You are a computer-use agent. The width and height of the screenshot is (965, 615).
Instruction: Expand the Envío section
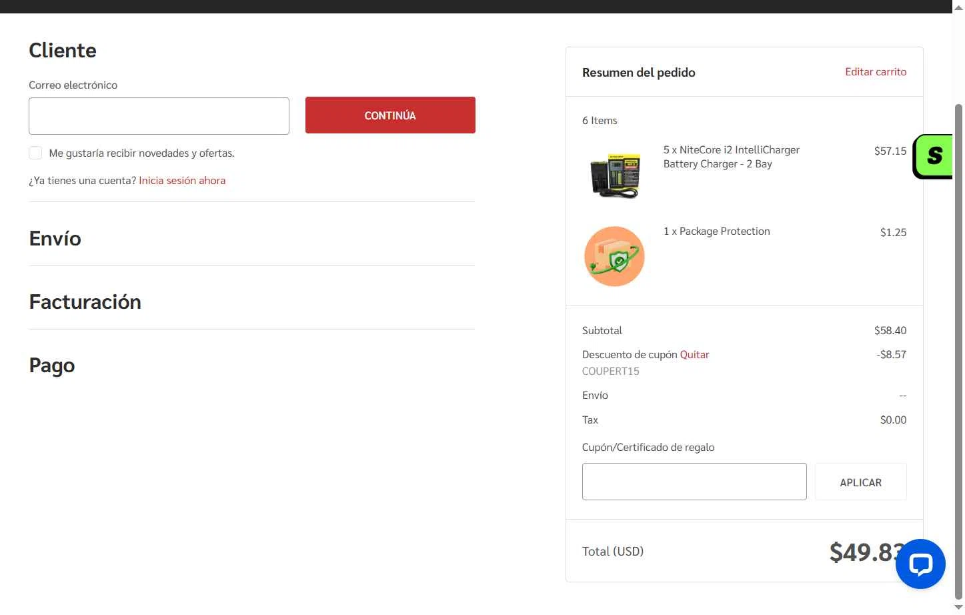[55, 238]
